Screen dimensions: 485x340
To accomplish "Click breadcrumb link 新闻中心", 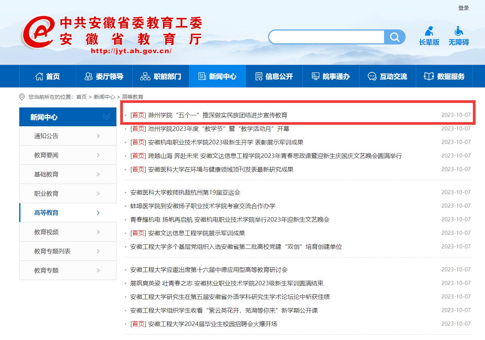I will click(x=104, y=97).
